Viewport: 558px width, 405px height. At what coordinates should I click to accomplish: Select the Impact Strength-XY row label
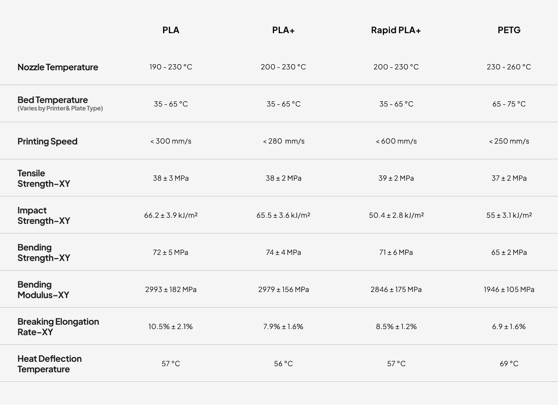(44, 216)
